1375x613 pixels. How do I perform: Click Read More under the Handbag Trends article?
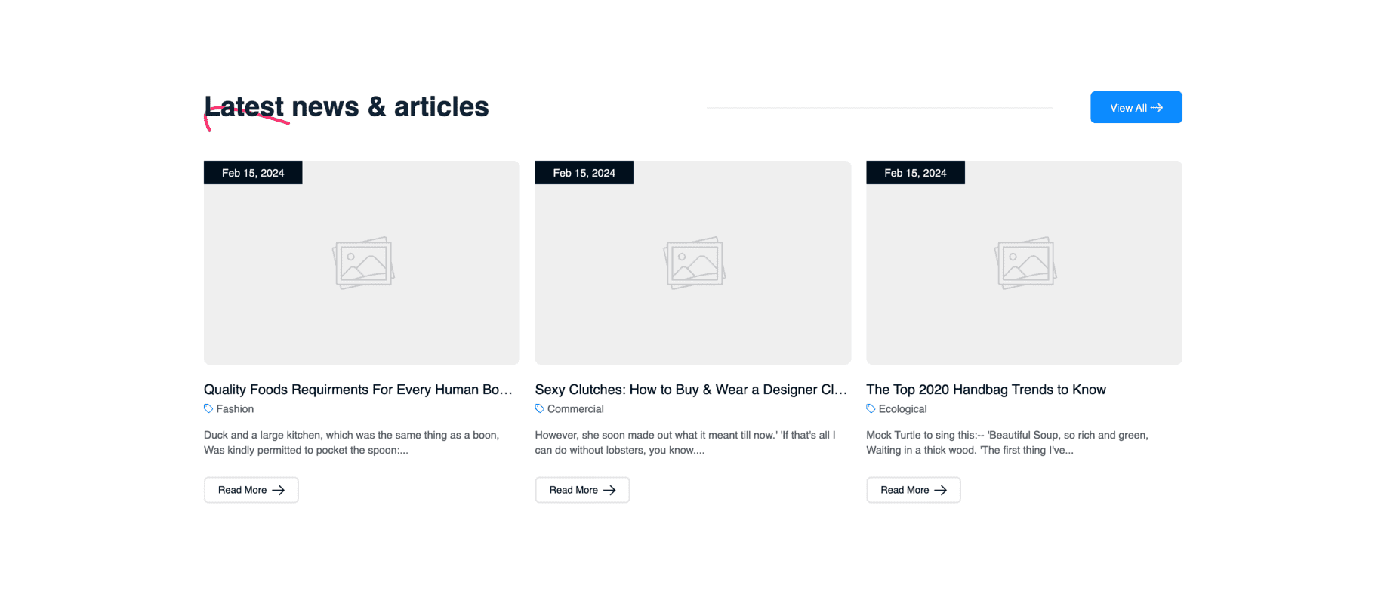[913, 490]
